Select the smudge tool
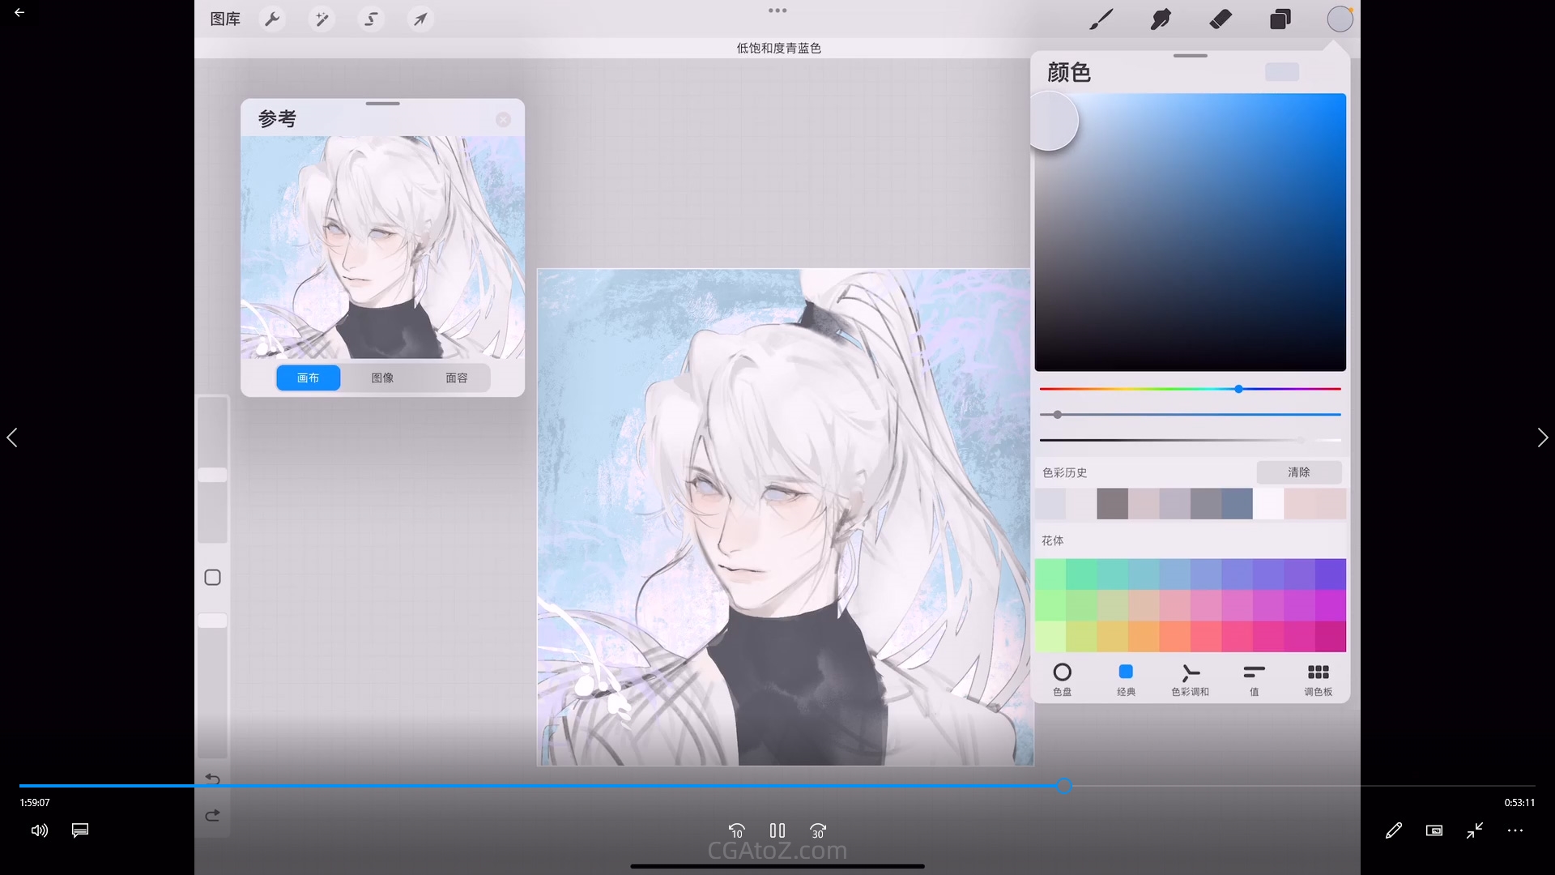 click(x=1161, y=19)
